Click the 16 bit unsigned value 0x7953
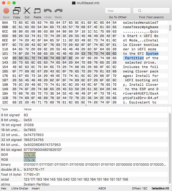The image size is (172, 191). point(30,130)
